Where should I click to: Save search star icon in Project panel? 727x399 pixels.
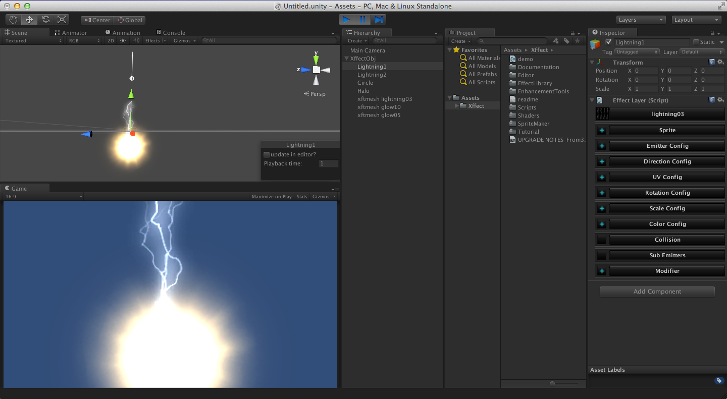tap(578, 41)
